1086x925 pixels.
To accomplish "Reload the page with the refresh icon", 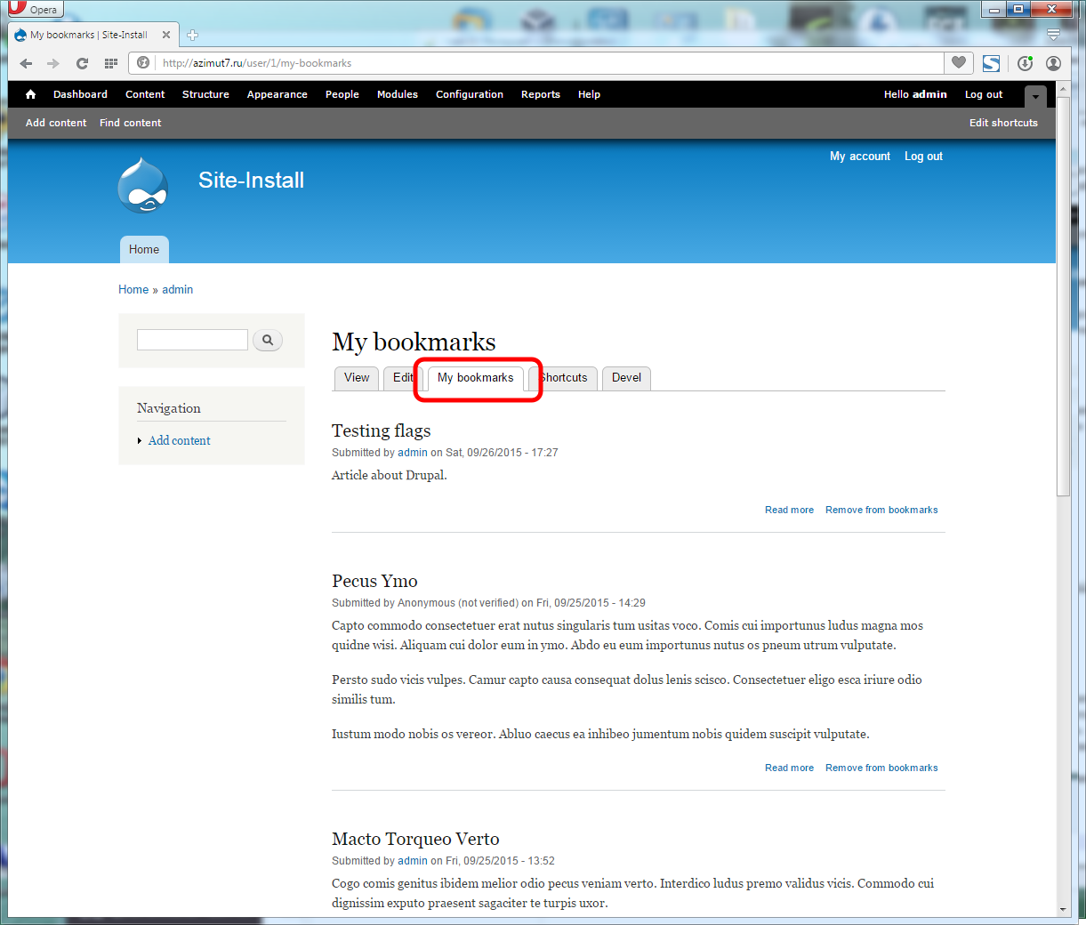I will tap(82, 63).
